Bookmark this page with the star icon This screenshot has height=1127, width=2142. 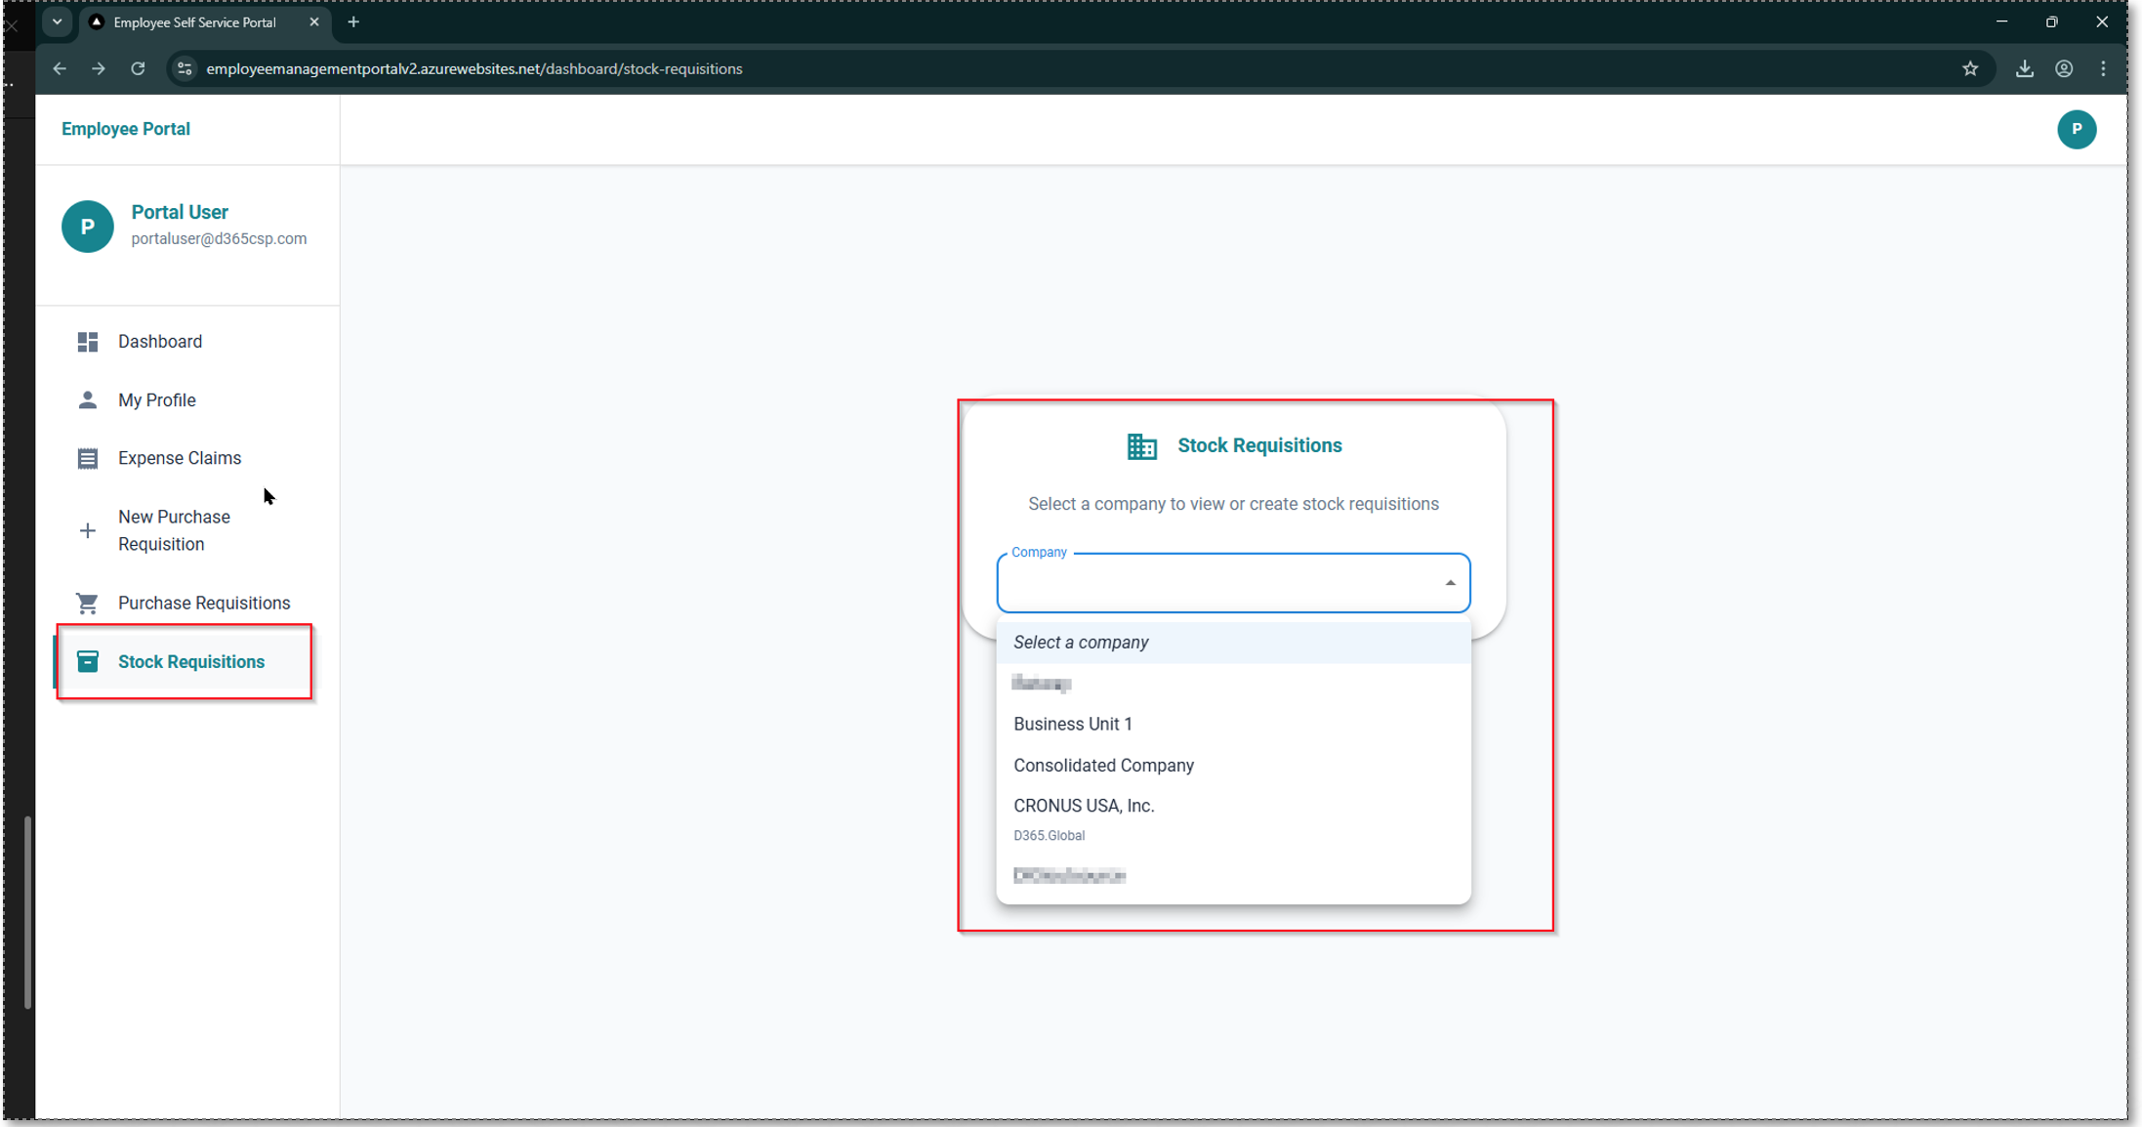click(x=1970, y=68)
